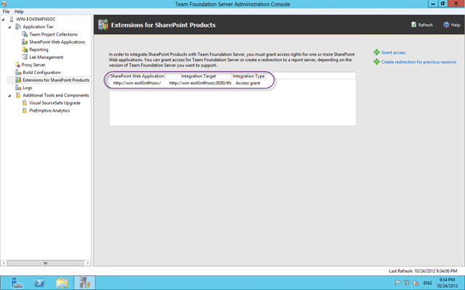Select the http://win-eo45n4fnsoc/ row cell
This screenshot has width=465, height=290.
click(137, 83)
